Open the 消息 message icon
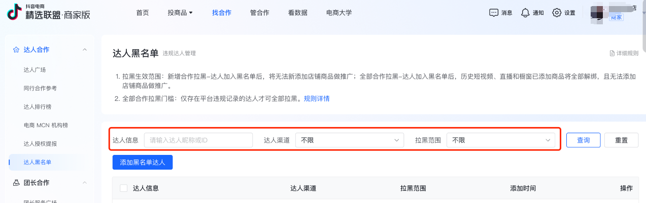The width and height of the screenshot is (646, 203). 493,13
